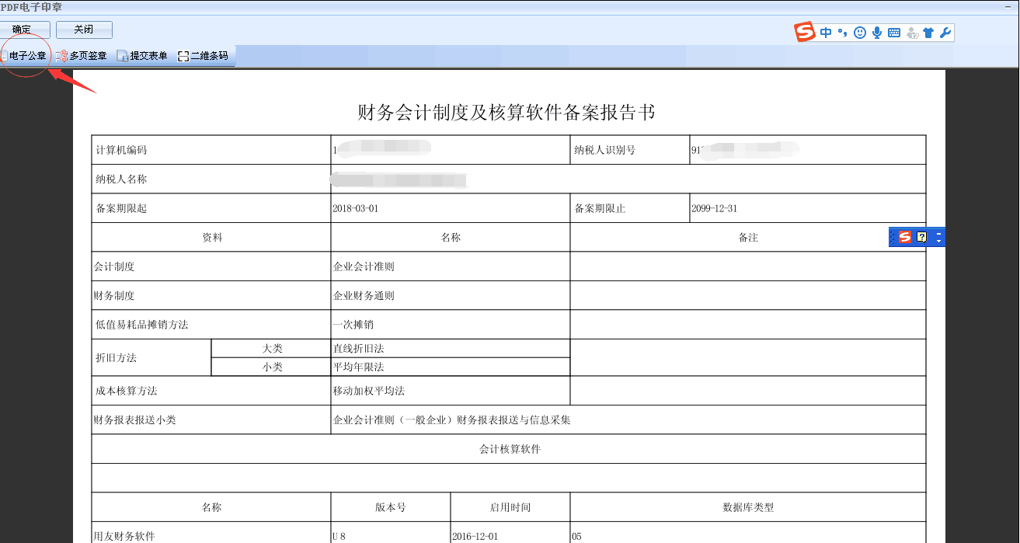1020x543 pixels.
Task: Choose the 提交表单 submit form tool
Action: pyautogui.click(x=142, y=56)
